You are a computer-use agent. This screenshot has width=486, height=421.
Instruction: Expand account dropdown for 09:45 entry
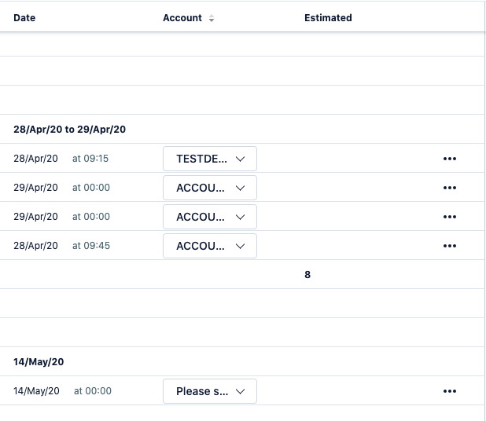click(210, 246)
